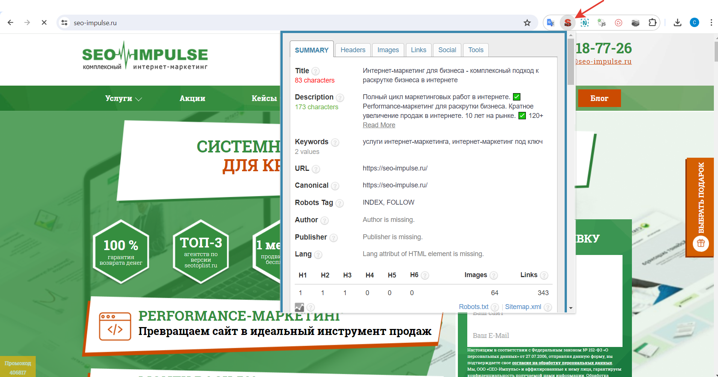This screenshot has width=718, height=377.
Task: Click the 173 characters label
Action: pos(317,107)
